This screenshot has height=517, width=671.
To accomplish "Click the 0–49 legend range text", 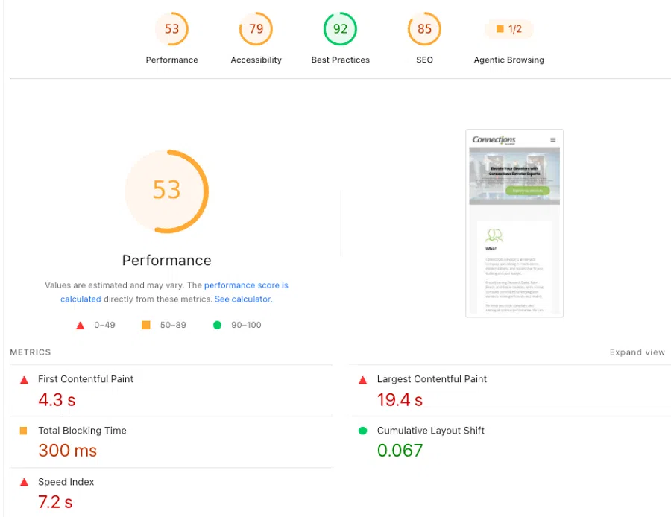I will (x=104, y=325).
